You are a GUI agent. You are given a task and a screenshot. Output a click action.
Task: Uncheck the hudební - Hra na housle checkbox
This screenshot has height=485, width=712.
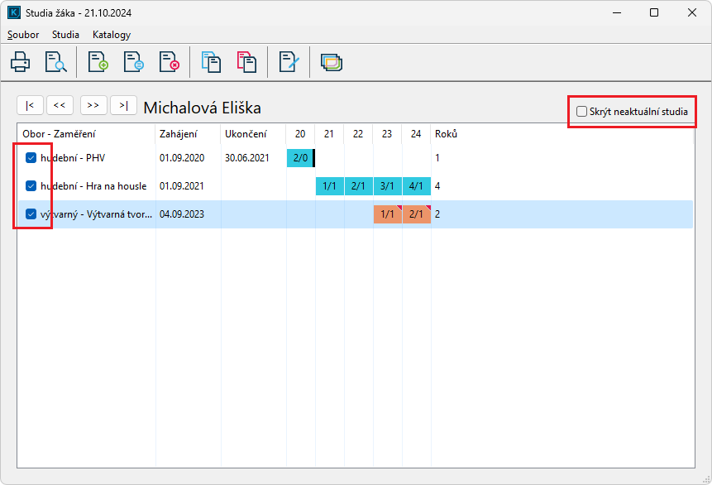(x=31, y=185)
